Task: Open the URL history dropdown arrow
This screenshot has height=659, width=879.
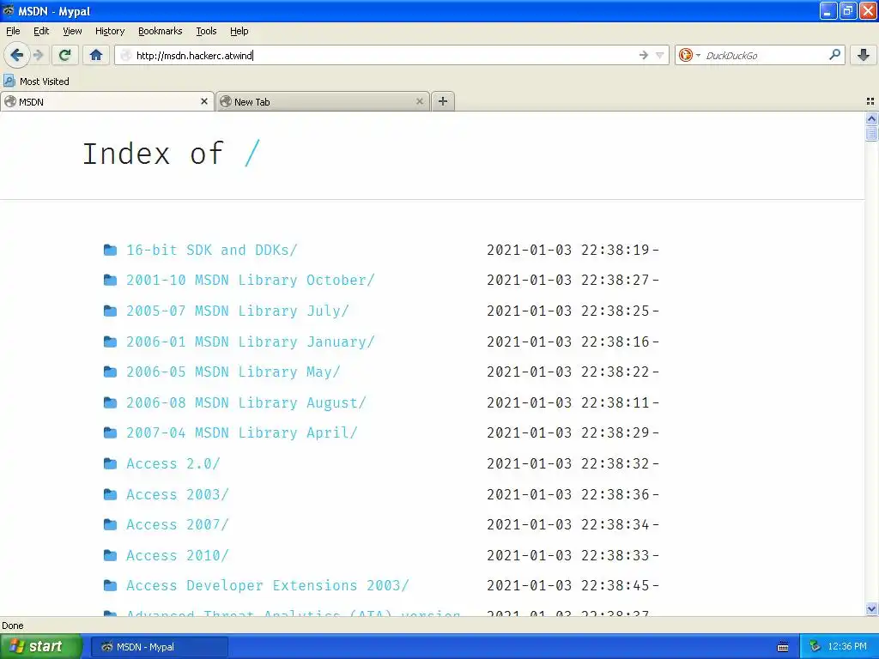Action: pyautogui.click(x=660, y=55)
